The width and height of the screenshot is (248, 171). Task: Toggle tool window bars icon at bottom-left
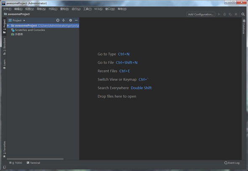click(5, 167)
